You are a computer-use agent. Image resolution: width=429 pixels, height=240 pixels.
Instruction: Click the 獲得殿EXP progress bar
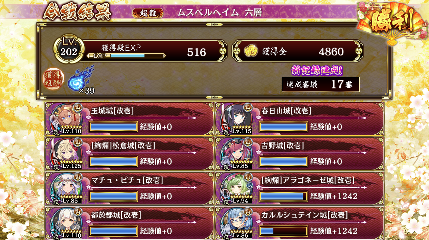(x=127, y=56)
